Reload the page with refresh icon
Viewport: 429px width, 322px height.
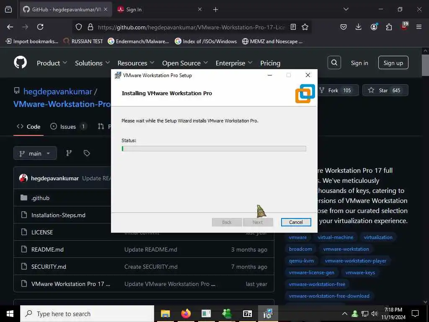(40, 27)
